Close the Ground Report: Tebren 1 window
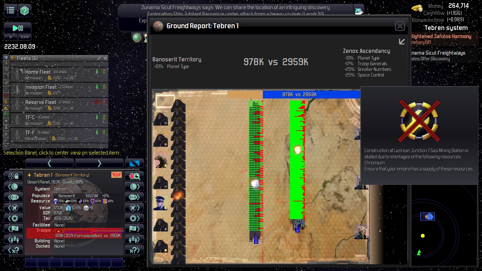The image size is (482, 271). point(400,26)
